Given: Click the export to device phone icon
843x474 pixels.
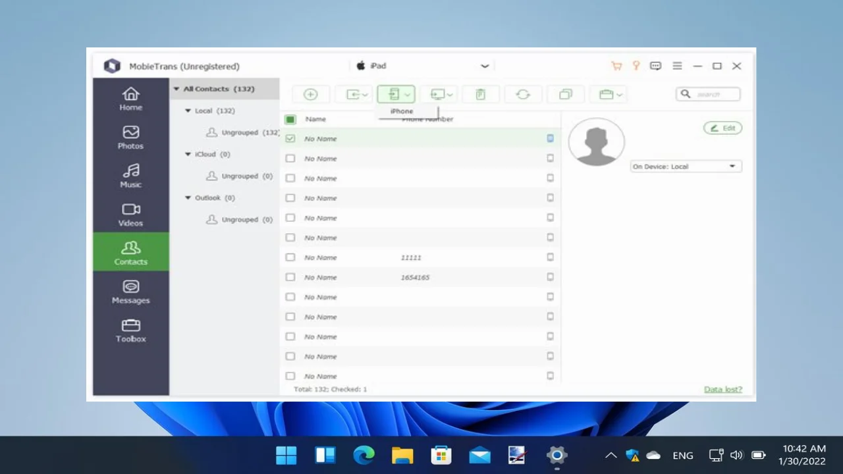Looking at the screenshot, I should (x=393, y=95).
